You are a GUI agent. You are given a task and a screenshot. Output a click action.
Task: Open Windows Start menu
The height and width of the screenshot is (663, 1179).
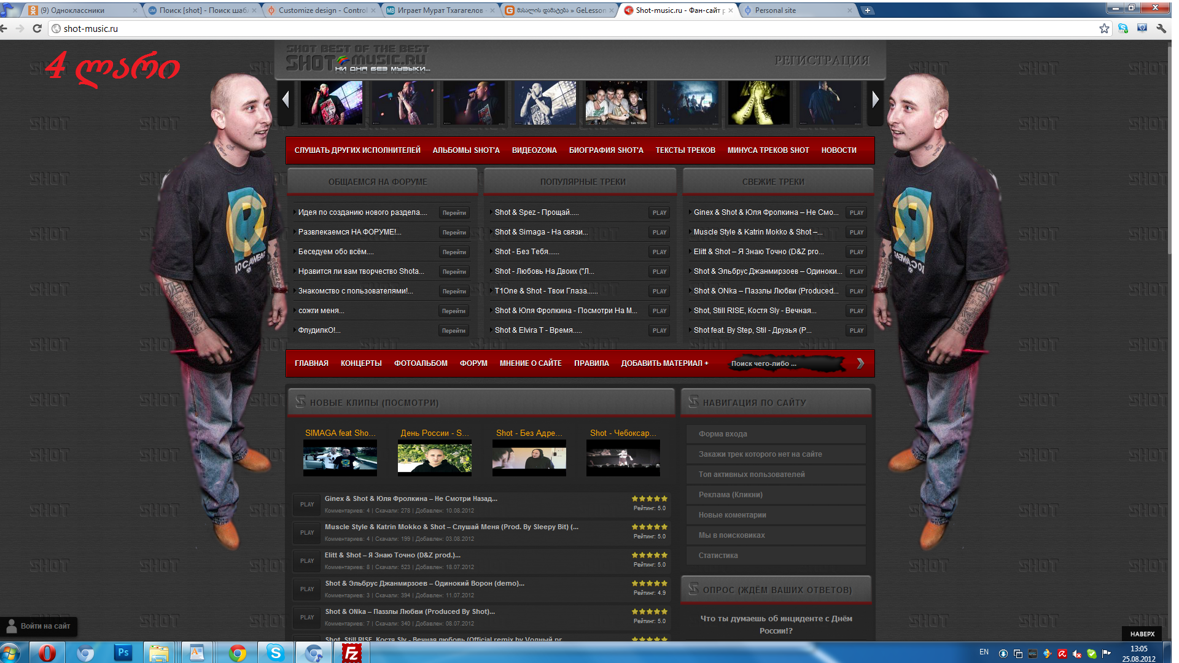pos(10,653)
